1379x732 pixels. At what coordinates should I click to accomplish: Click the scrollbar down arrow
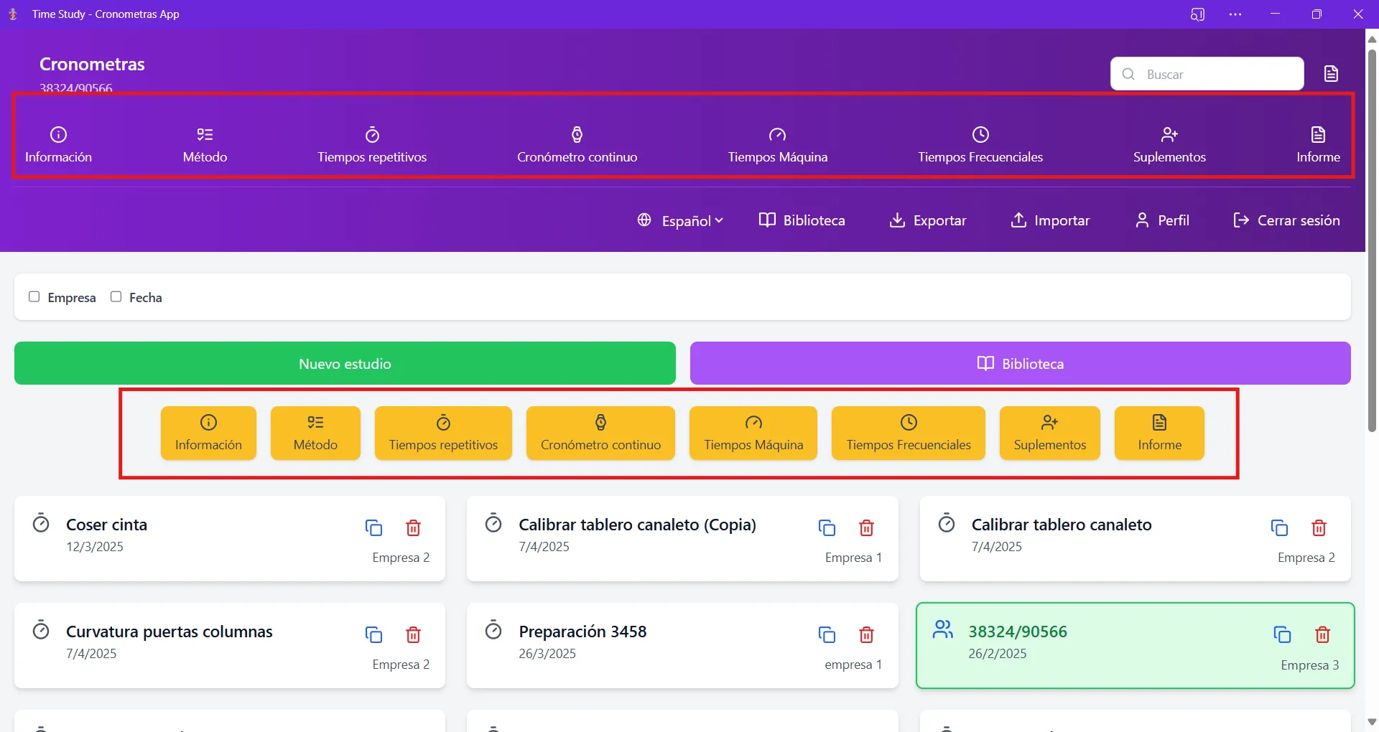(x=1372, y=722)
